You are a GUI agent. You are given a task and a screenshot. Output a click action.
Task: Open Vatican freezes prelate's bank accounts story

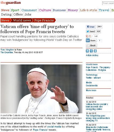click(x=97, y=107)
